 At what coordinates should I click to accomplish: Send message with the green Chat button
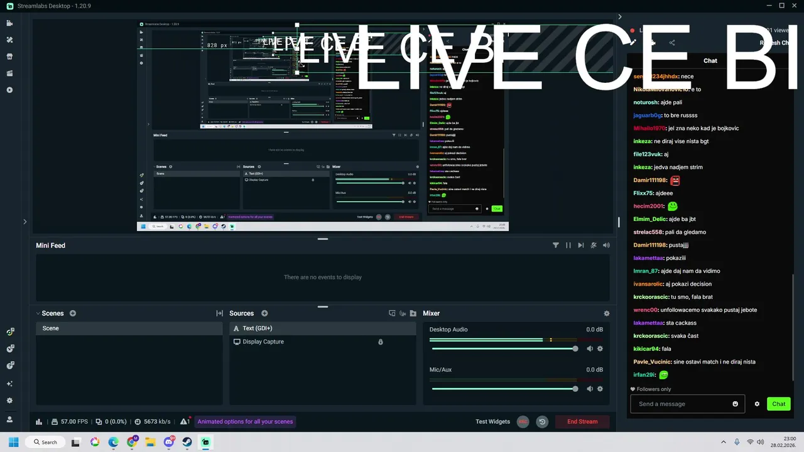(779, 404)
